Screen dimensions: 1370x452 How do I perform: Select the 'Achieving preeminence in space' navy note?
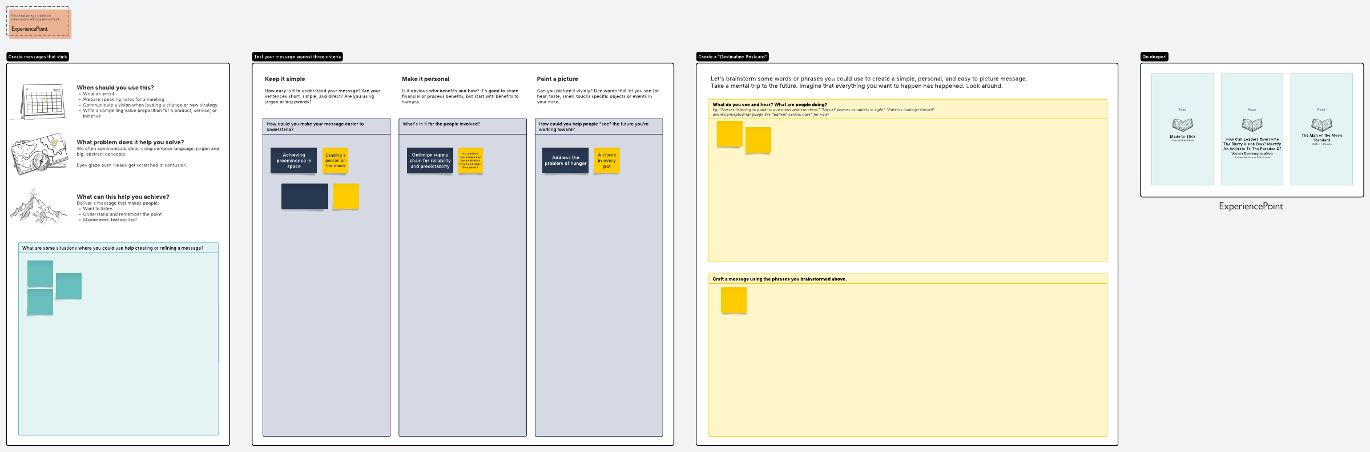294,161
